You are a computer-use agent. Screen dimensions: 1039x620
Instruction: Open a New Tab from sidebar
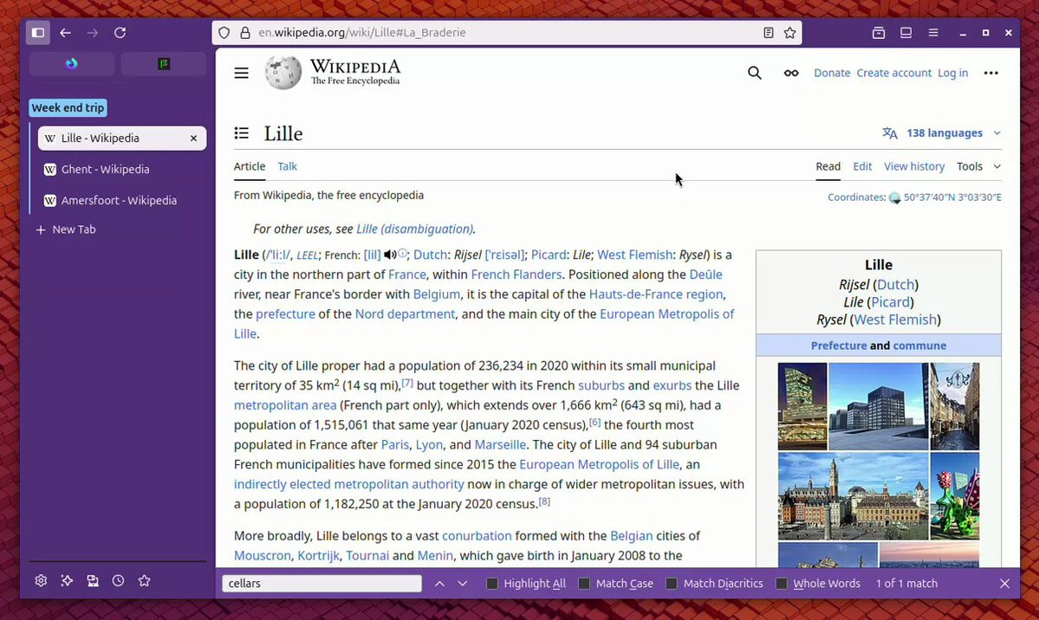point(66,229)
